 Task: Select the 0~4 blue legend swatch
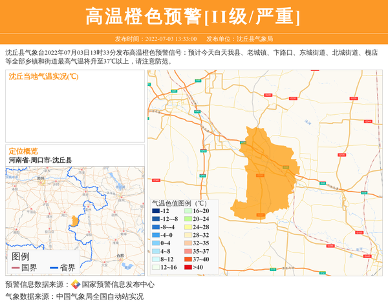(x=156, y=243)
